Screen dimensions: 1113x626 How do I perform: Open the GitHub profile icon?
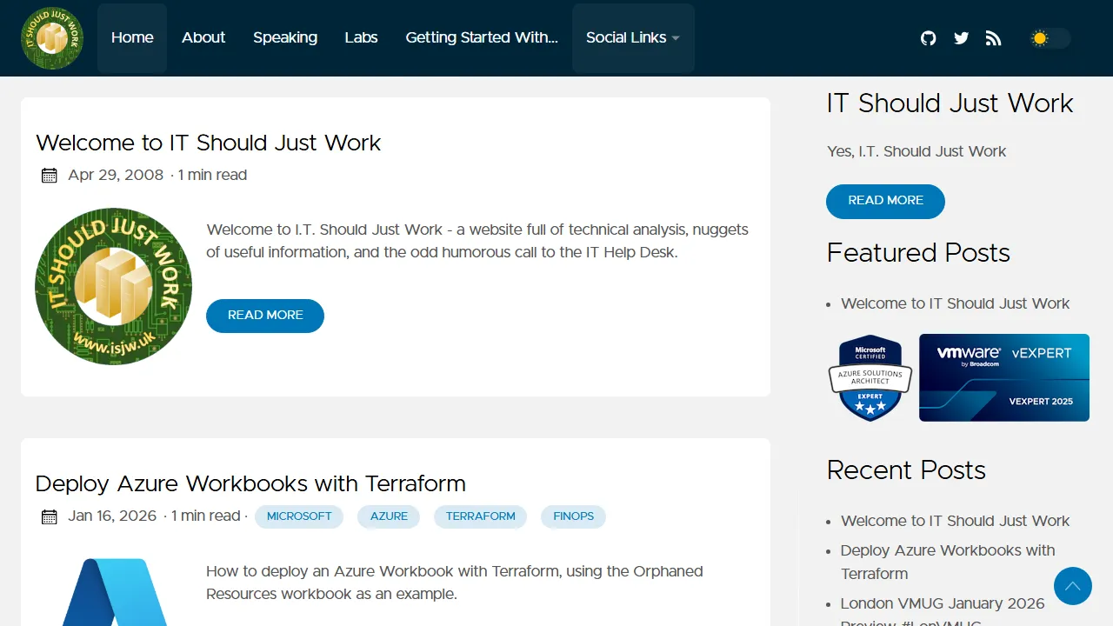click(928, 38)
